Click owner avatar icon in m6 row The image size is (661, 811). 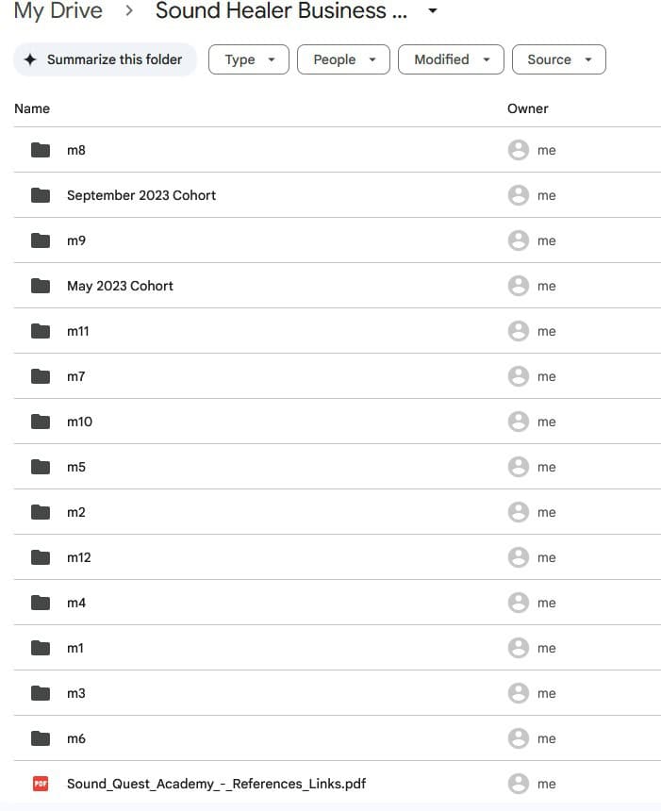click(518, 738)
